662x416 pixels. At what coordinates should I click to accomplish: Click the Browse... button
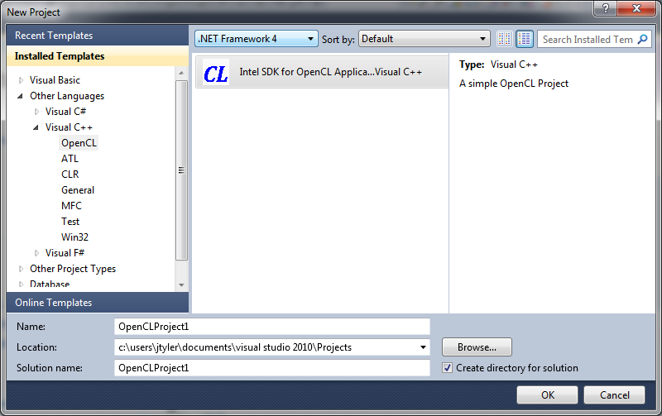pyautogui.click(x=477, y=347)
